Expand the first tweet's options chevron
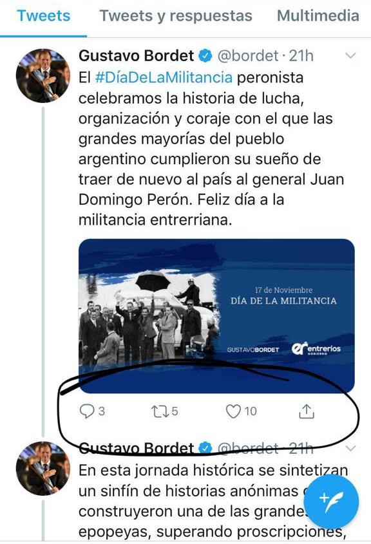The width and height of the screenshot is (371, 544). click(351, 55)
